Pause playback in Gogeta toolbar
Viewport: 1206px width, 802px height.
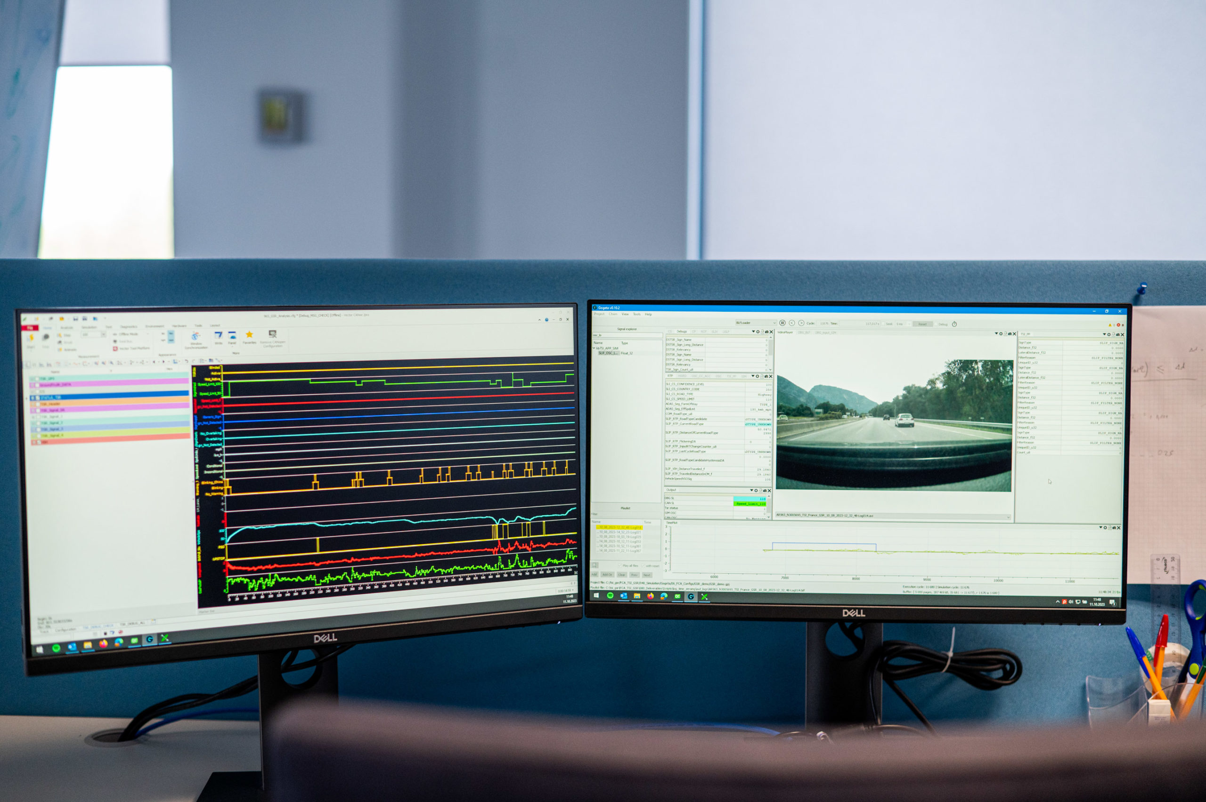point(783,323)
